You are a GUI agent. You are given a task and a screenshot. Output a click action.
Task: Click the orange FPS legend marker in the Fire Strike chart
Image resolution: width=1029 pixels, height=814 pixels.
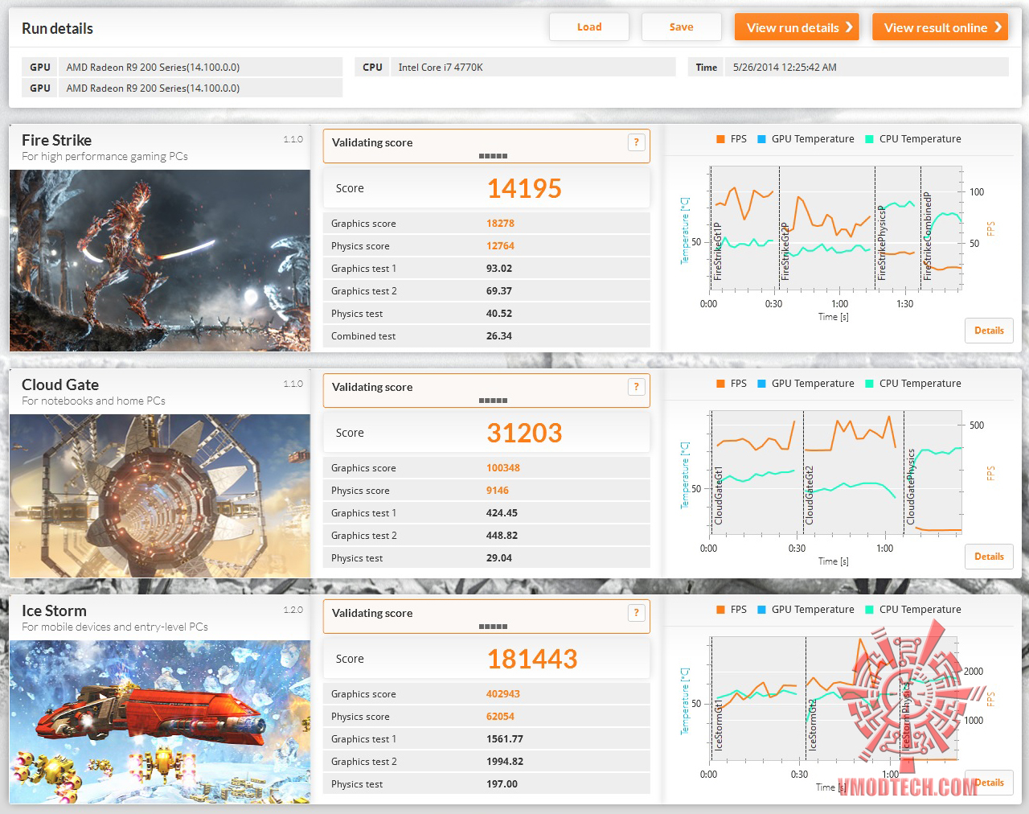pyautogui.click(x=720, y=139)
